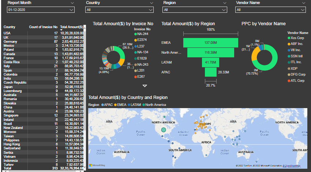Click the table's vertical scrollbar down arrow
Image resolution: width=311 pixels, height=172 pixels.
click(x=85, y=168)
